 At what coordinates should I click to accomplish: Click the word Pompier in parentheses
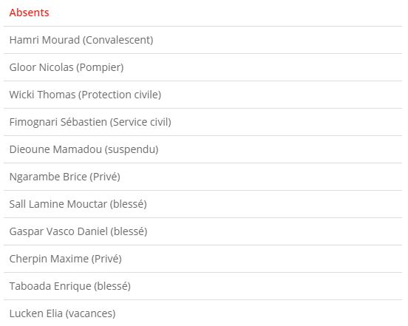(100, 67)
